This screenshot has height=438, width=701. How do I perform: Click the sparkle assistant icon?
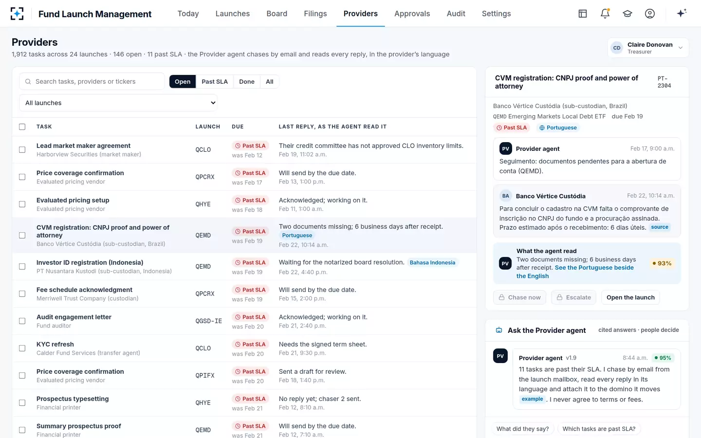(x=682, y=13)
